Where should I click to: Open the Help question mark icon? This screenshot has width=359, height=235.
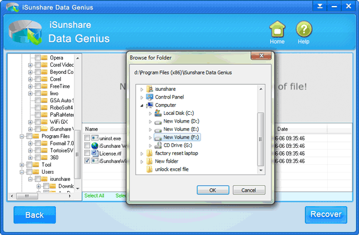304,29
